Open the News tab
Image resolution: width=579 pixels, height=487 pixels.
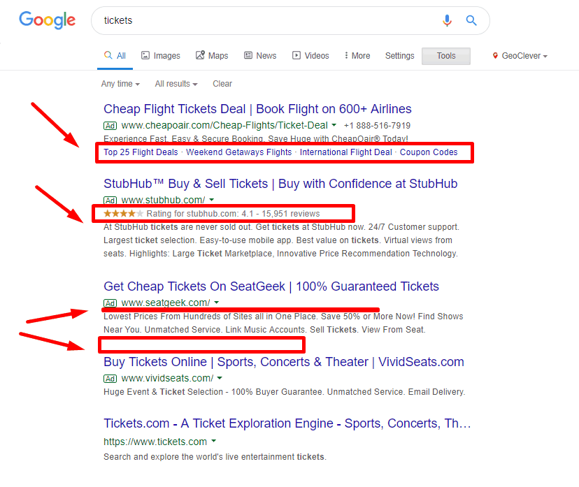point(260,56)
